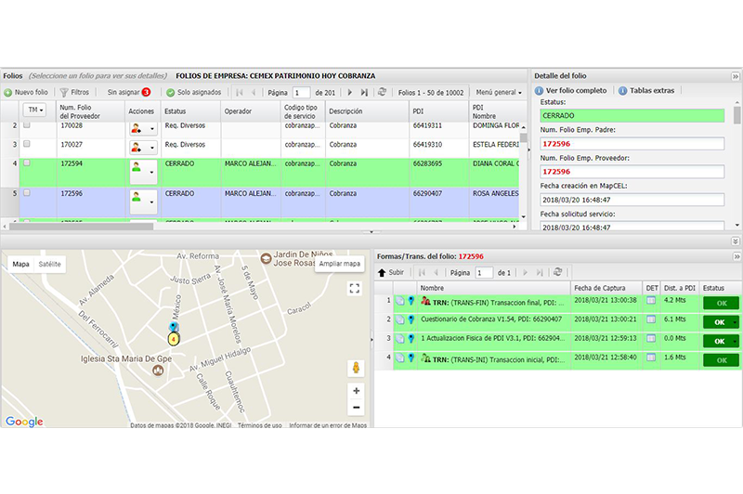This screenshot has width=743, height=494.
Task: Zoom in on the map
Action: 356,391
